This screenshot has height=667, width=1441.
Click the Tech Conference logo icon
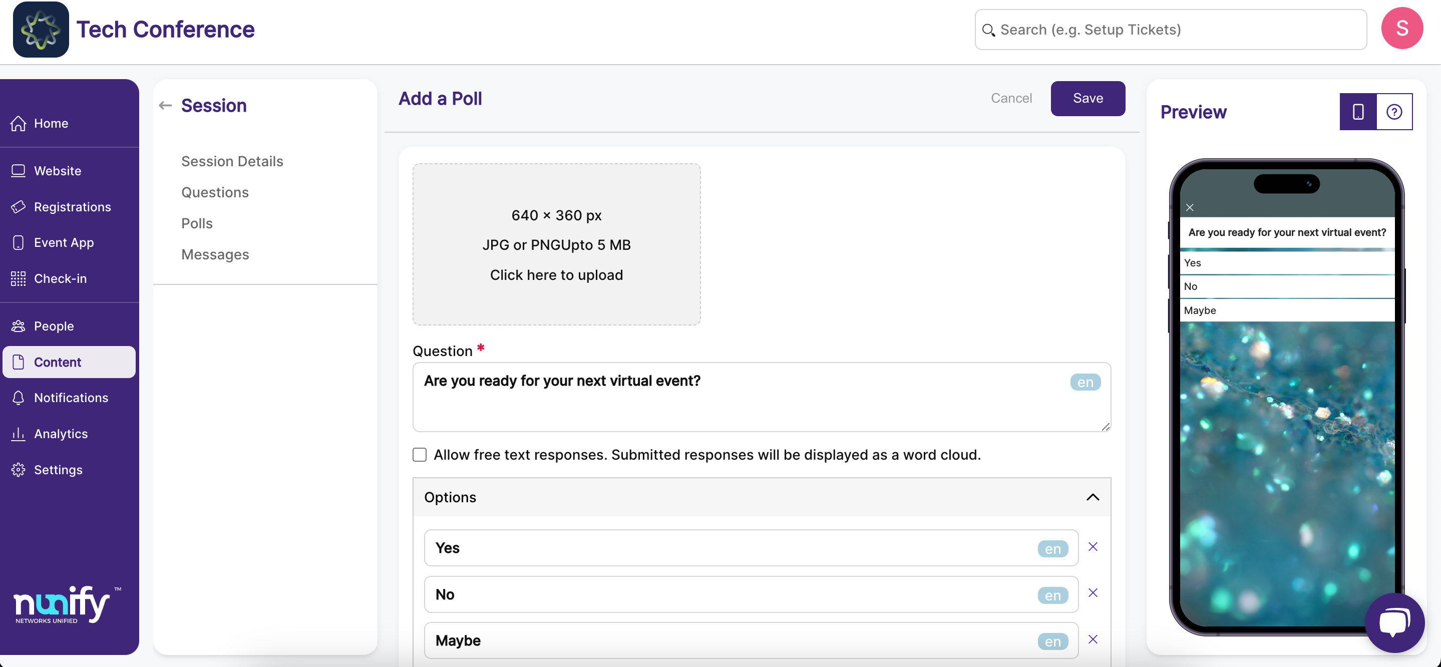pos(41,29)
